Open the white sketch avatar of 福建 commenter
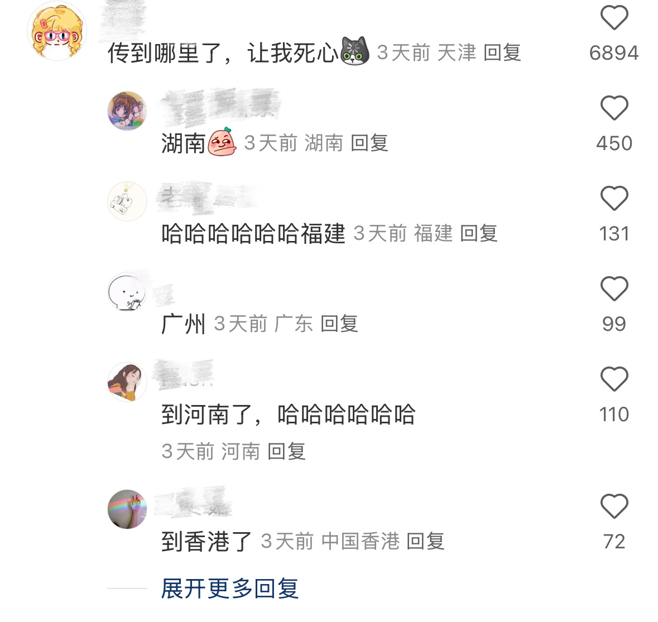Viewport: 658px width, 622px height. (x=127, y=201)
